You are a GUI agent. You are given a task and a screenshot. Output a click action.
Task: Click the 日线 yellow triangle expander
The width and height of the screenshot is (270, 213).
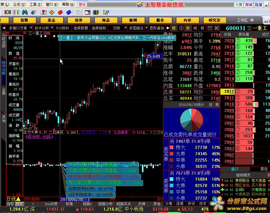coord(18,199)
